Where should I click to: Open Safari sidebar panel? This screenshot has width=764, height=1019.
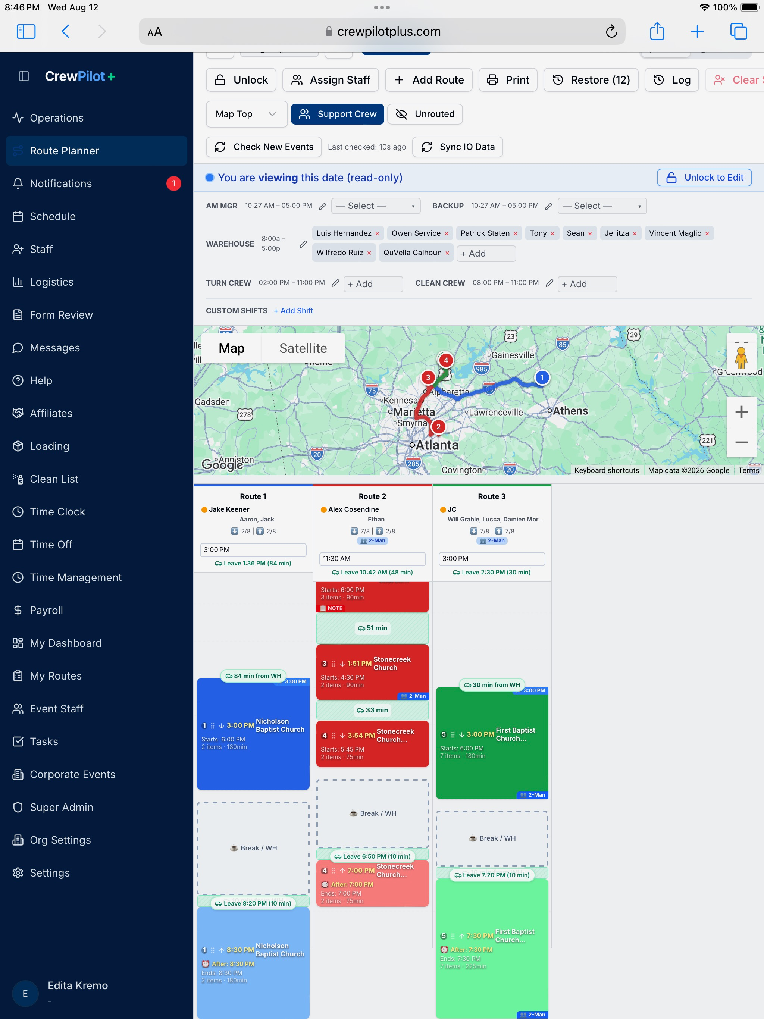[x=26, y=31]
